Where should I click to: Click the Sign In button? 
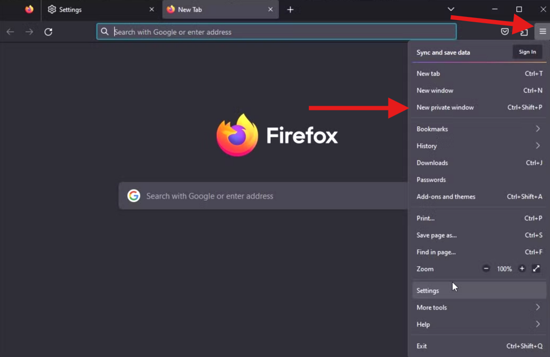[527, 52]
